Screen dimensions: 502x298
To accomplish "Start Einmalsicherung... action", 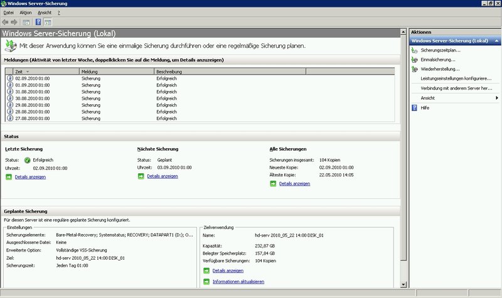I will coord(438,60).
